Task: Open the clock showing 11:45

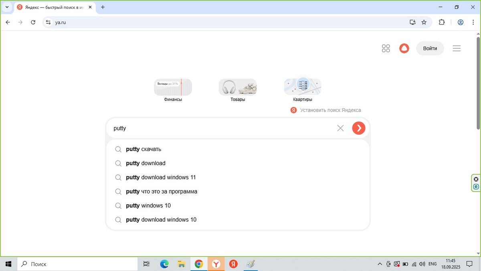Action: point(451,264)
